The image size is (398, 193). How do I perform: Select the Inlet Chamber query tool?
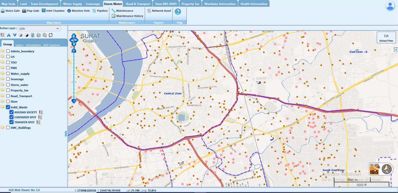(x=53, y=11)
